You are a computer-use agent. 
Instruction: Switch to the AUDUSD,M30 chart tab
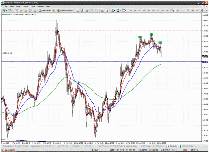63,146
